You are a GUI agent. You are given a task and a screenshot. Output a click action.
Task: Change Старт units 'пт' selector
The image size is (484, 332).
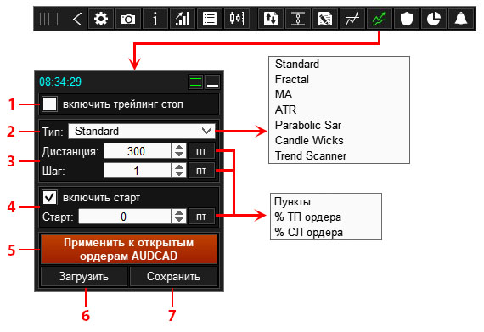[201, 217]
